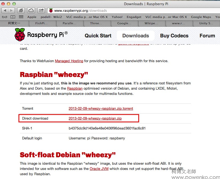Follow the Oracle JVM link
Image resolution: width=220 pixels, height=179 pixels.
pyautogui.click(x=99, y=169)
